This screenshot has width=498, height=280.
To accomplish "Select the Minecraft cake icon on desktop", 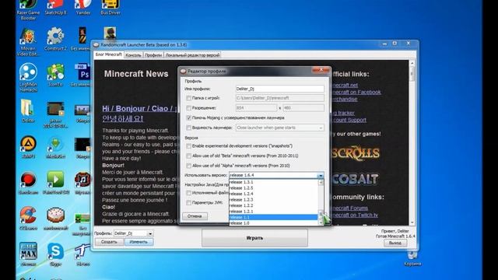I will [x=55, y=219].
